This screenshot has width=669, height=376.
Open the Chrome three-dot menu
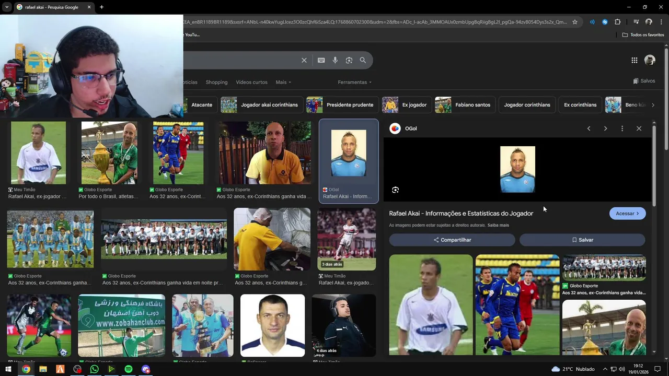pos(661,22)
